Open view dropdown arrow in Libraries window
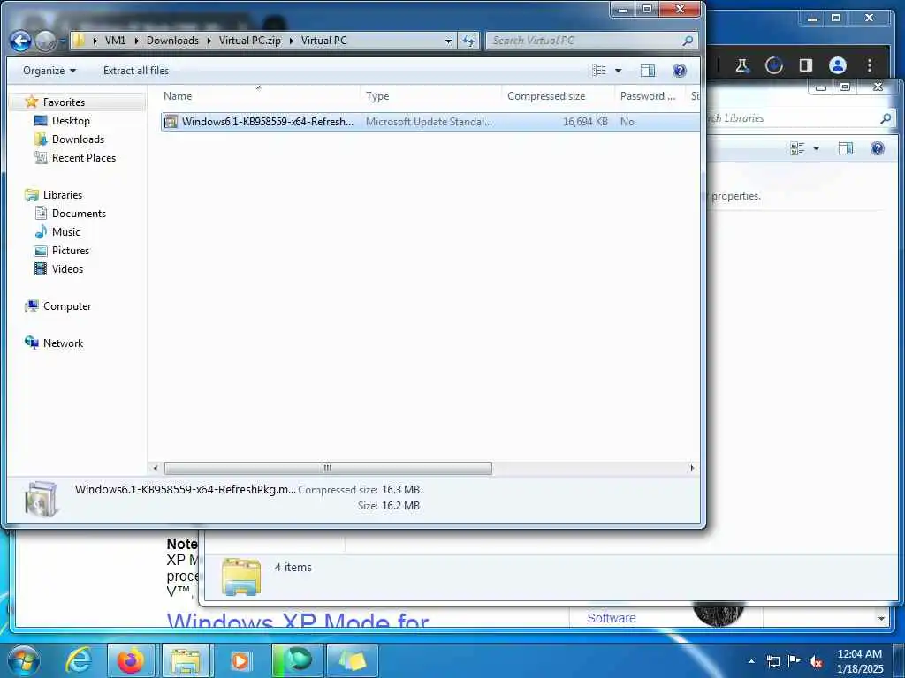Viewport: 905px width, 678px height. 816,148
